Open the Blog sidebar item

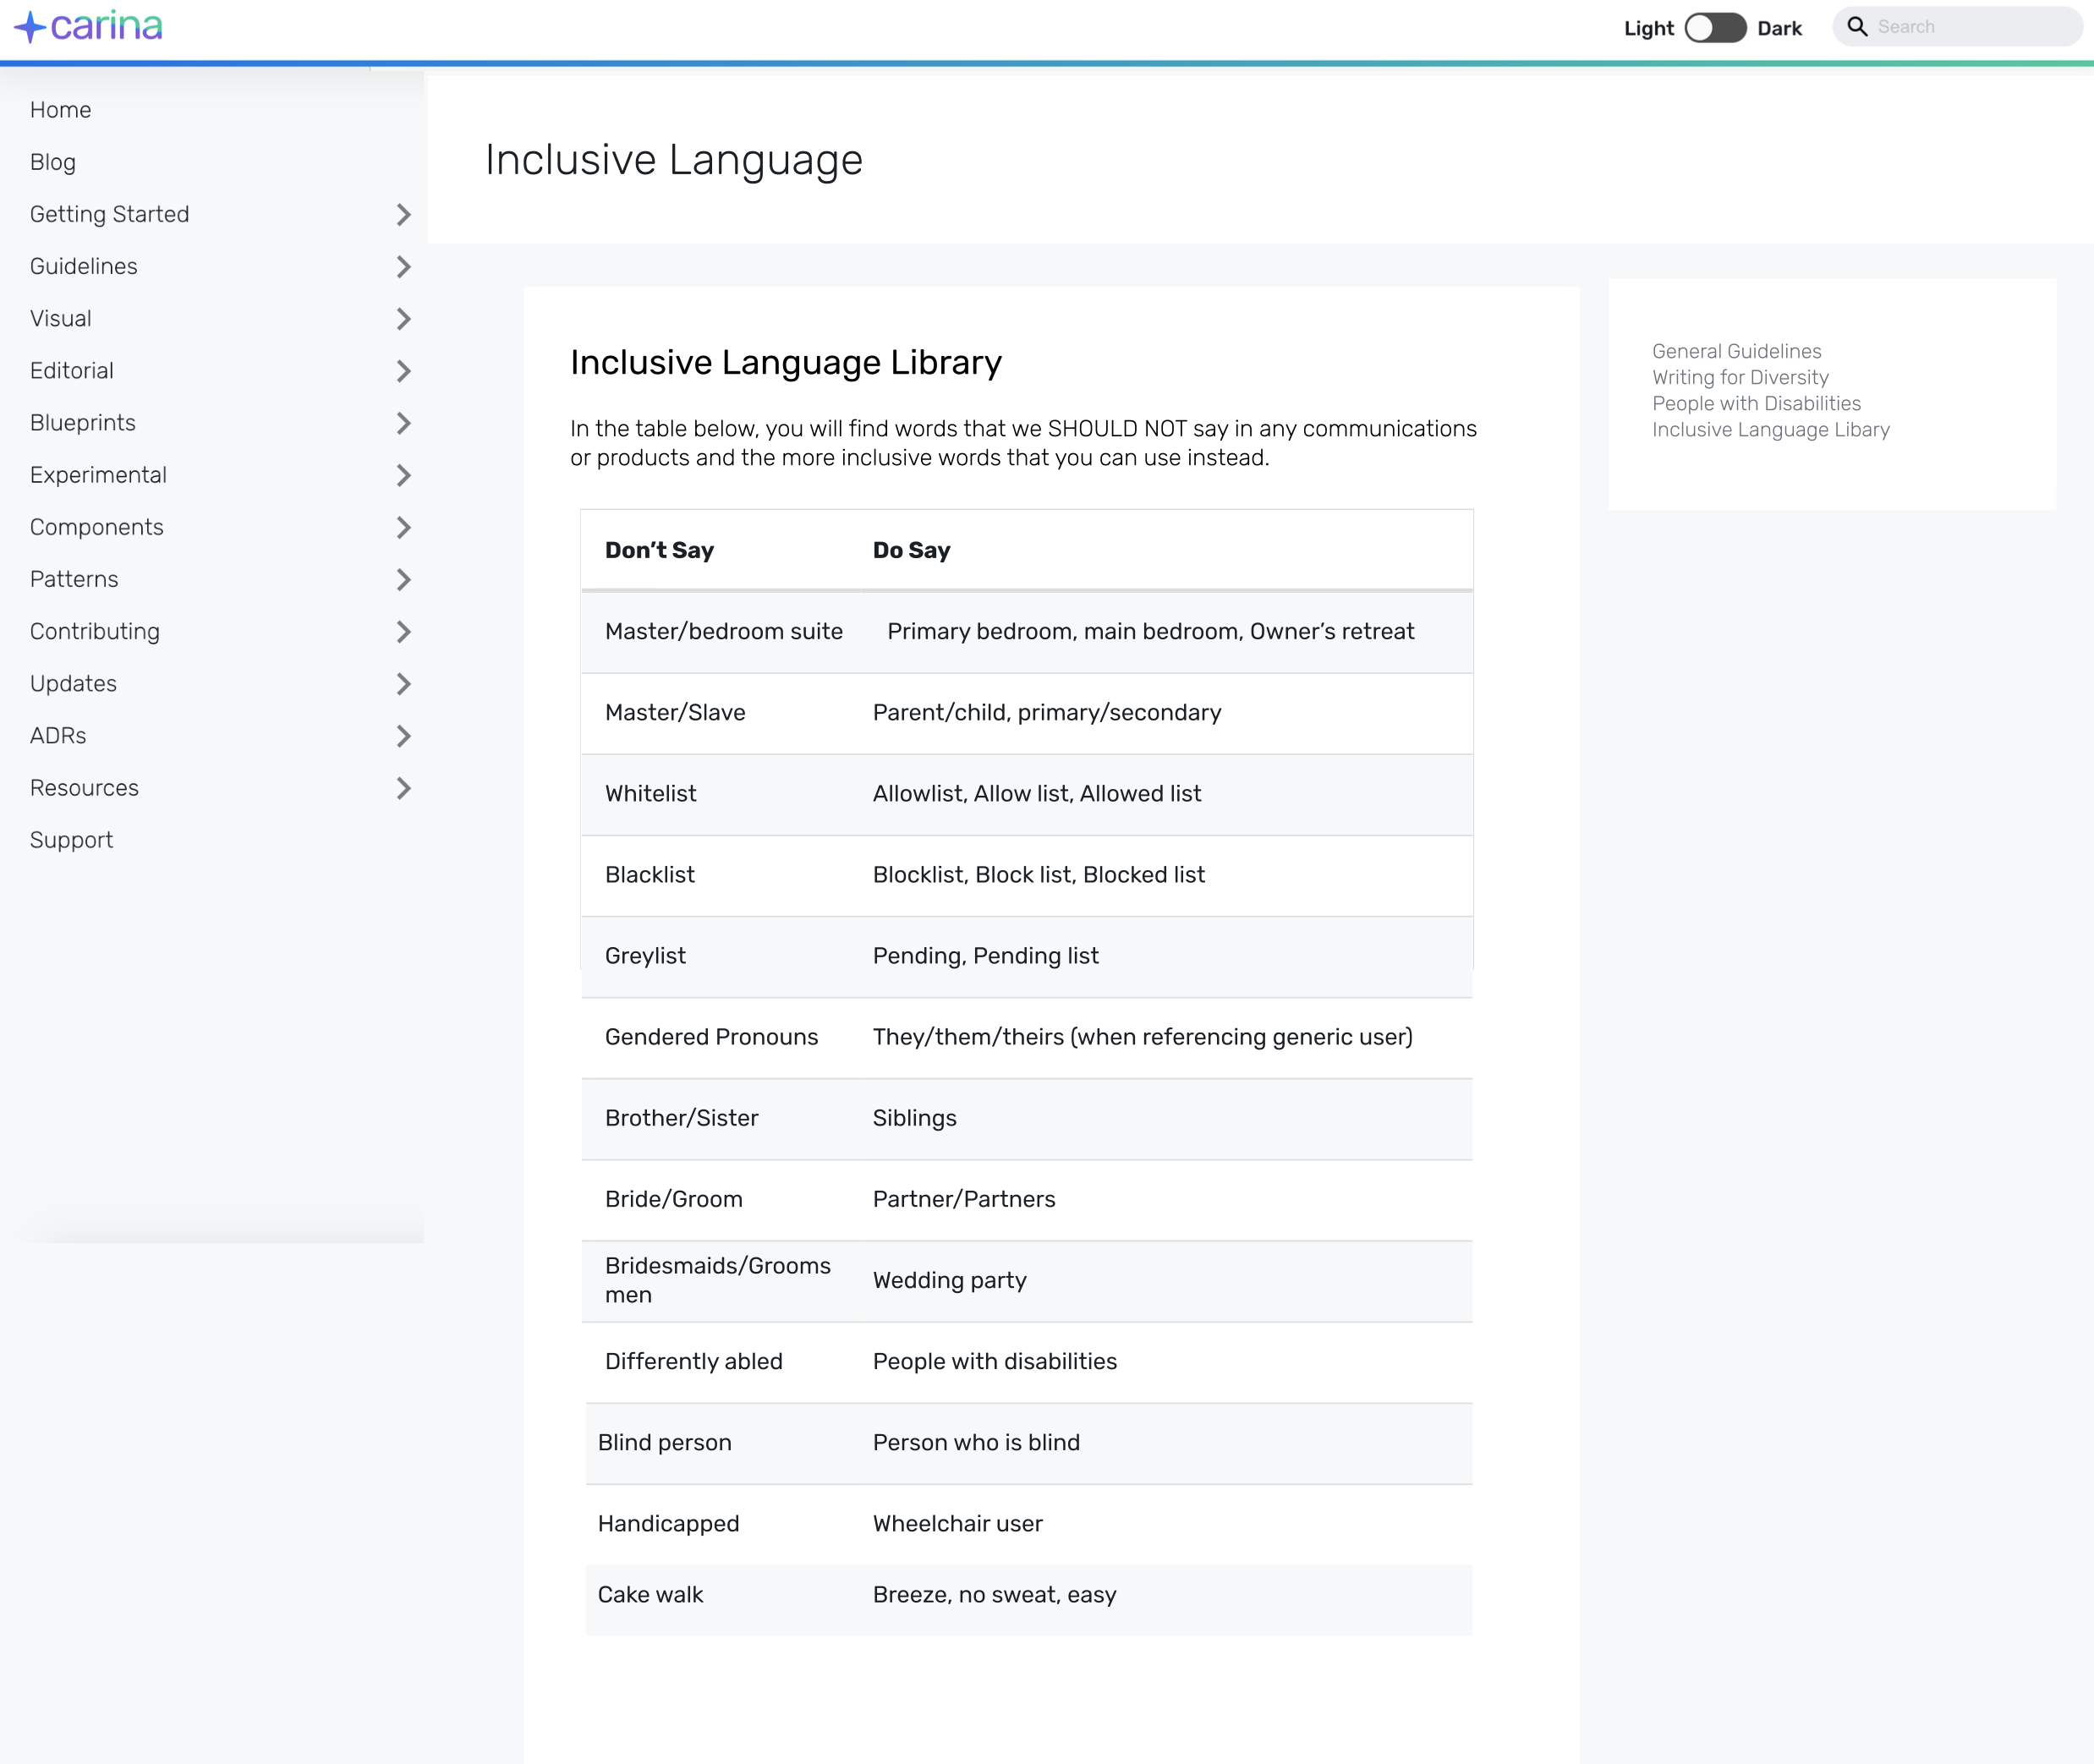[x=53, y=162]
